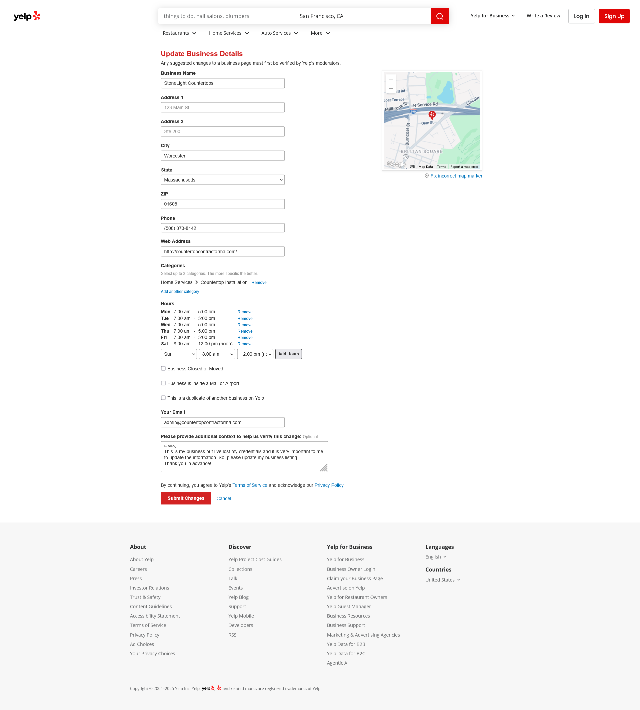Click the Yelp burst icon in copyright

(x=219, y=688)
